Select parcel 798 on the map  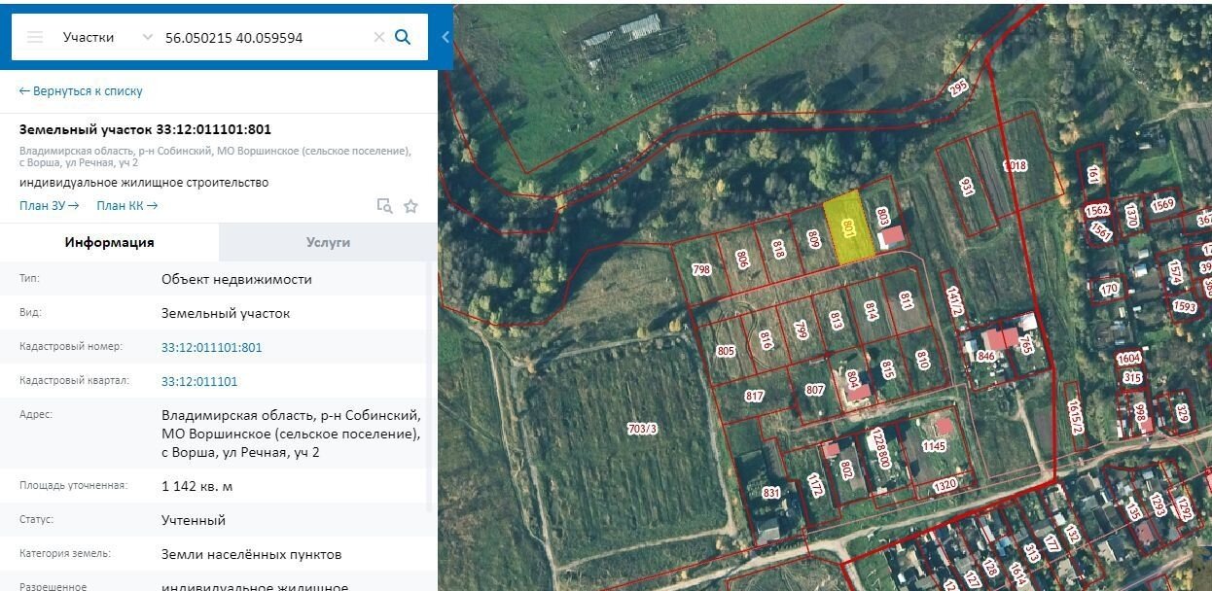pyautogui.click(x=701, y=269)
